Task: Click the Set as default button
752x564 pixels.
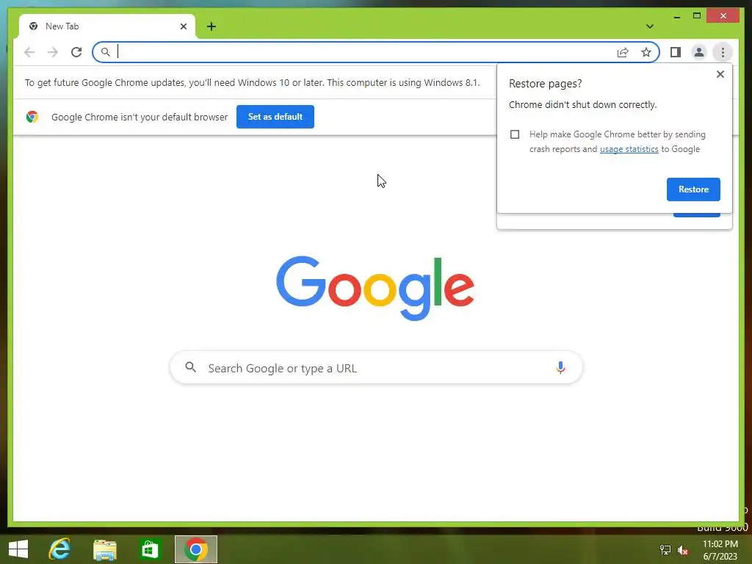Action: pos(275,117)
